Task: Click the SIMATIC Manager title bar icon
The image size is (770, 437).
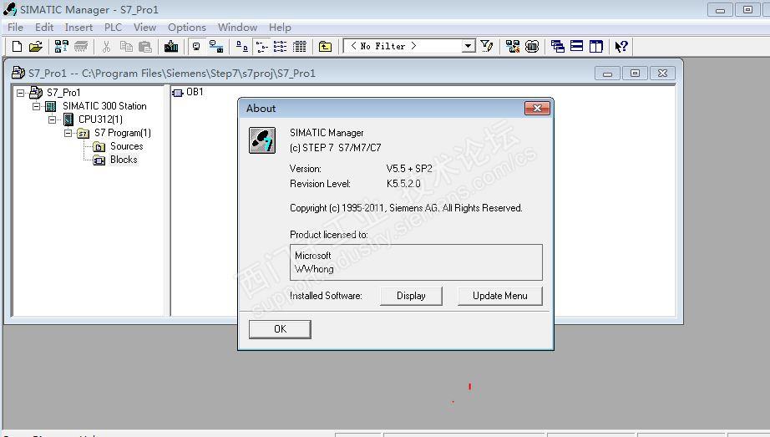Action: [x=9, y=9]
